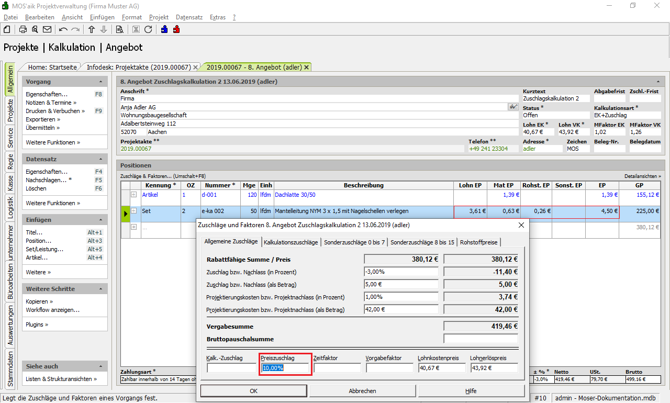Click the red puzzle piece icon
This screenshot has height=403, width=670.
[x=176, y=29]
